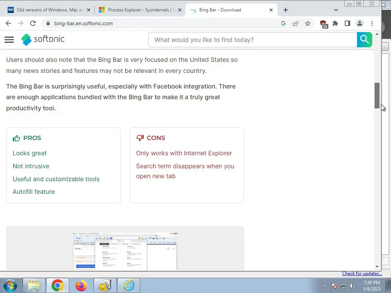Viewport: 391px width, 293px height.
Task: Click the CONS thumbs-down icon
Action: coord(140,138)
